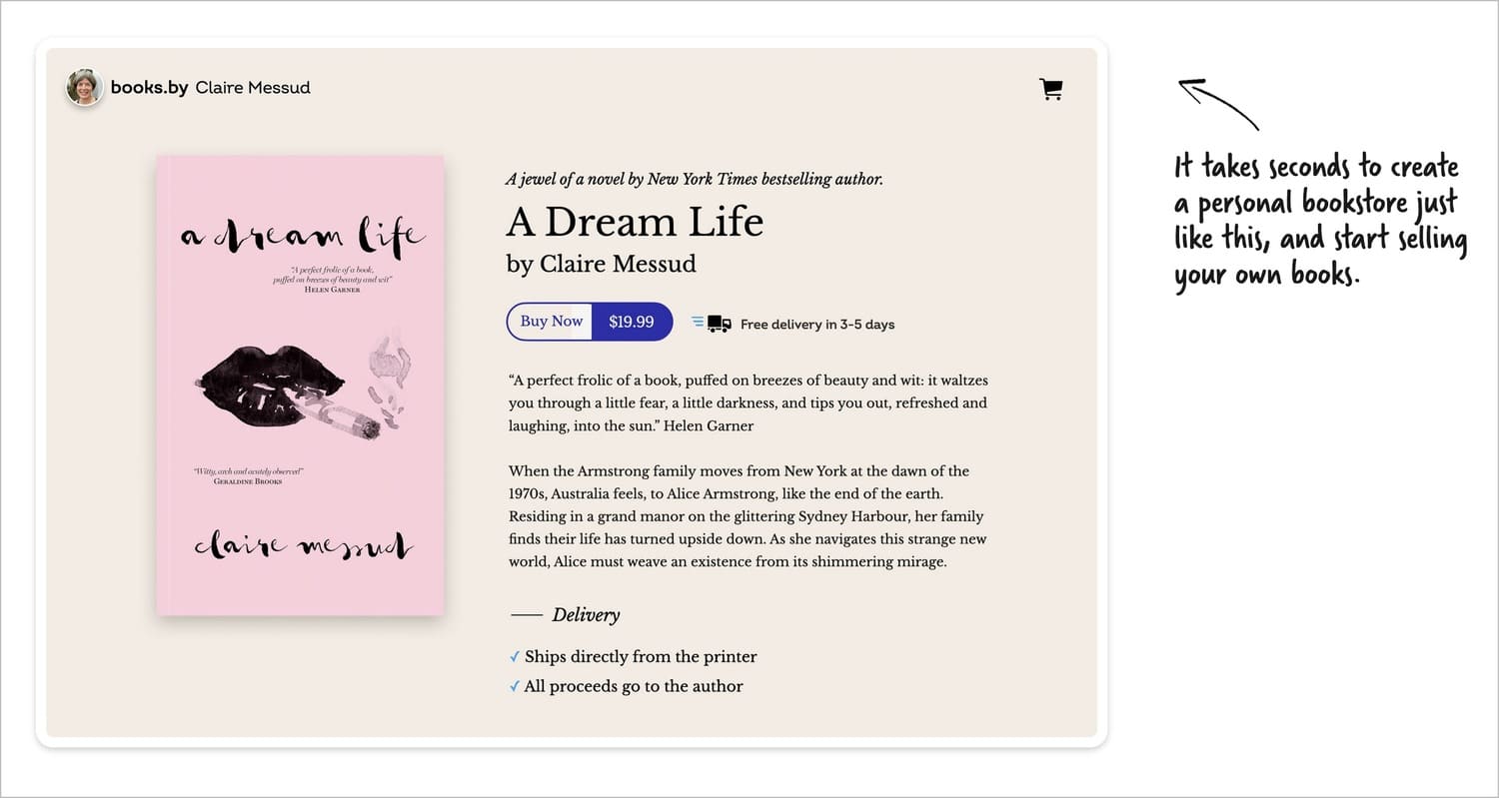Click the checkmark beside Ships directly
The image size is (1499, 798).
515,657
